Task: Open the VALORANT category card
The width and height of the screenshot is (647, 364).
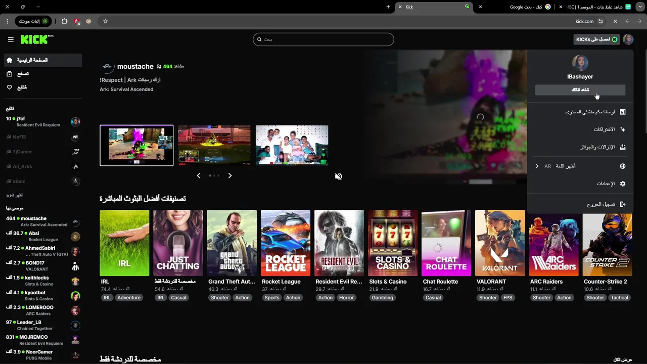Action: [500, 243]
